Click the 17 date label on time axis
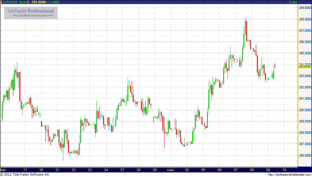Viewport: 312px width, 177px height. pyautogui.click(x=25, y=170)
